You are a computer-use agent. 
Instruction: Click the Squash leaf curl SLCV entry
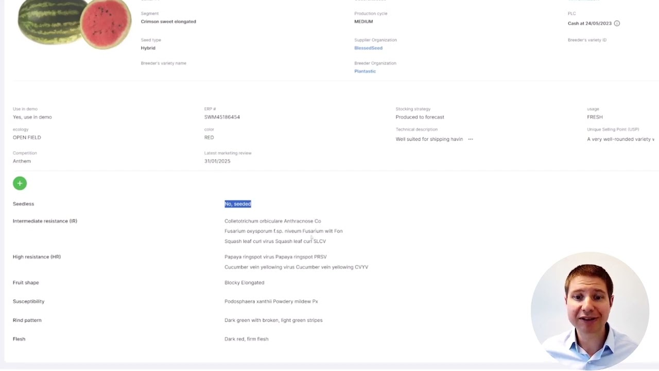click(x=275, y=241)
